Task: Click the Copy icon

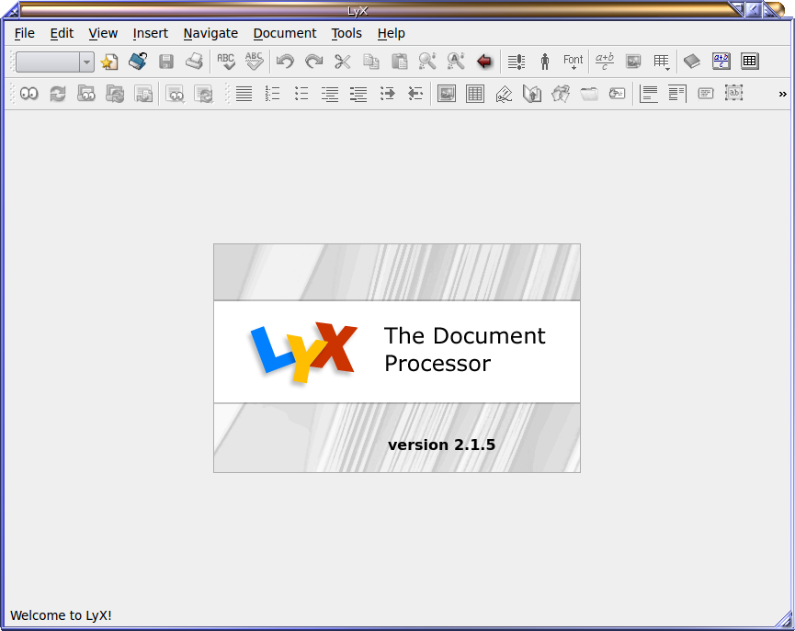Action: coord(371,62)
